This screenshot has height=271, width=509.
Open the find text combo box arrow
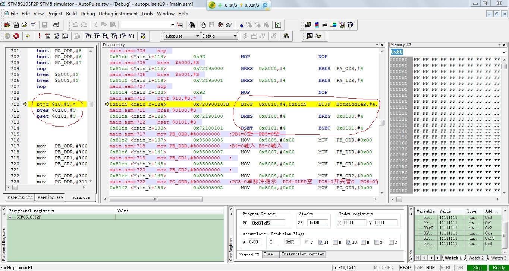point(173,25)
